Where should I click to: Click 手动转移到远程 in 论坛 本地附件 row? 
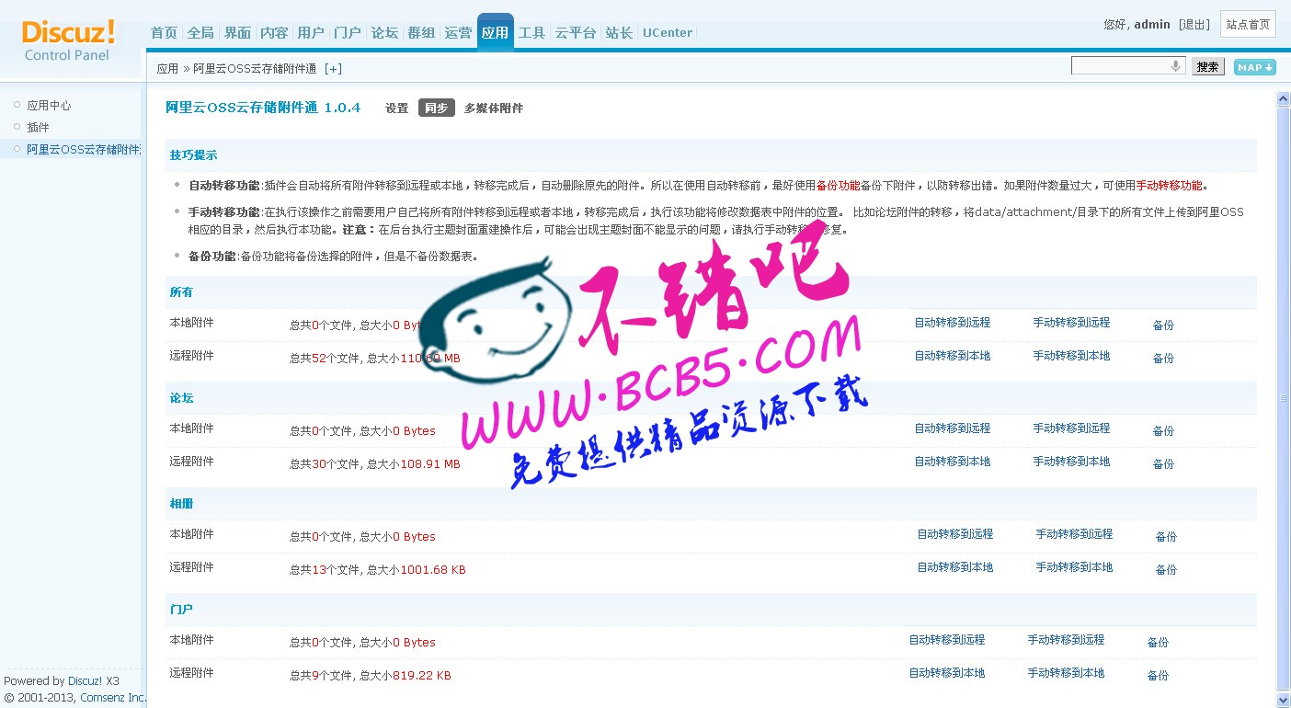1071,428
